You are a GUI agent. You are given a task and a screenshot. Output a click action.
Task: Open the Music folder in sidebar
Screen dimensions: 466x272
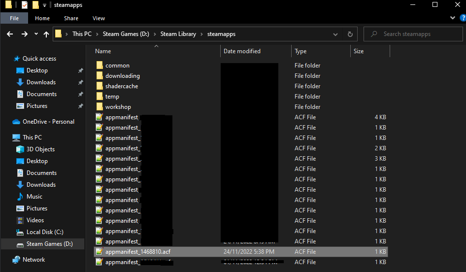pos(34,197)
